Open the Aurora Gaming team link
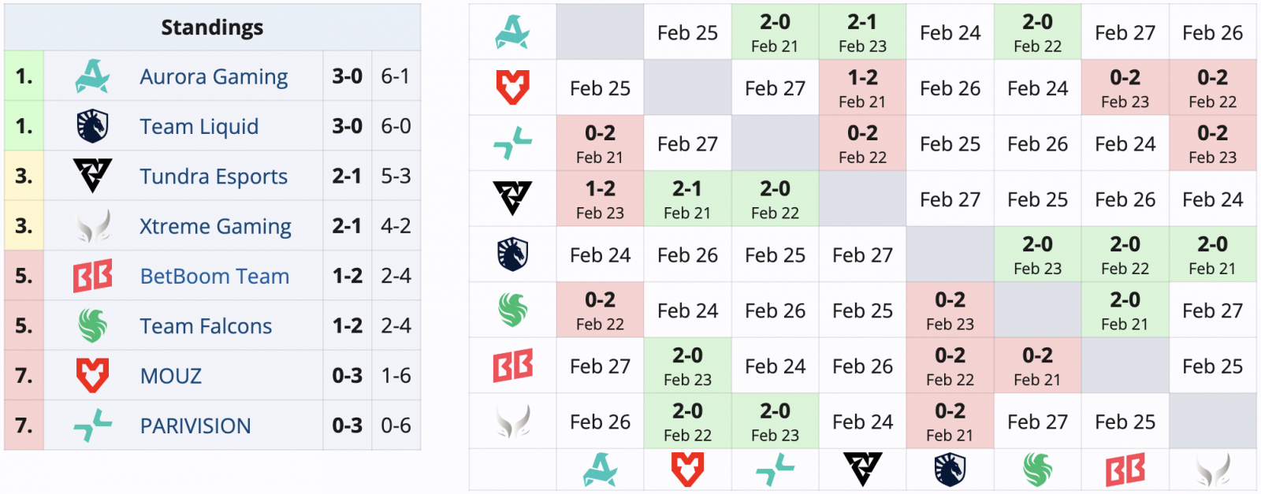This screenshot has width=1261, height=494. click(x=214, y=77)
